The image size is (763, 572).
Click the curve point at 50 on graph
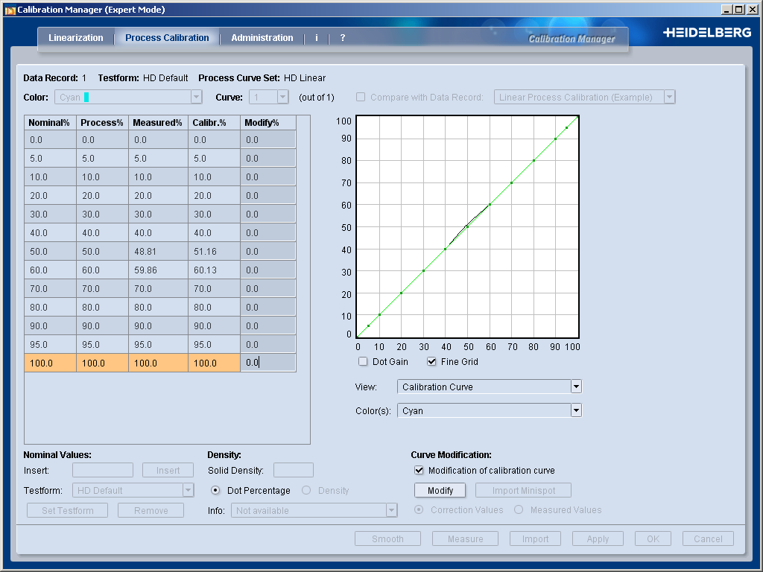point(467,226)
